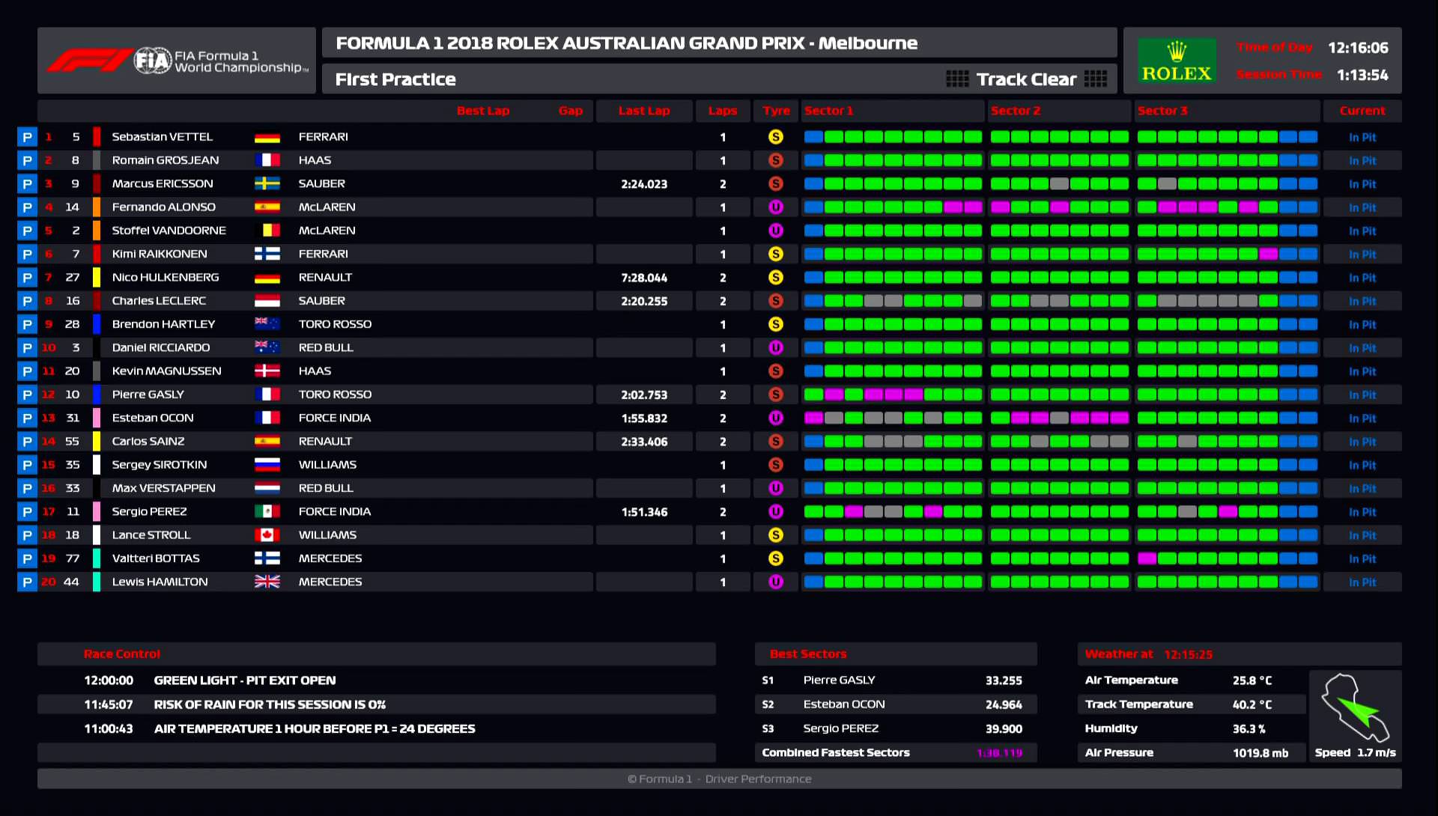Click the 'RISK OF RAIN FOR THIS SESSION IS 0%' message
The height and width of the screenshot is (816, 1438).
[x=270, y=704]
